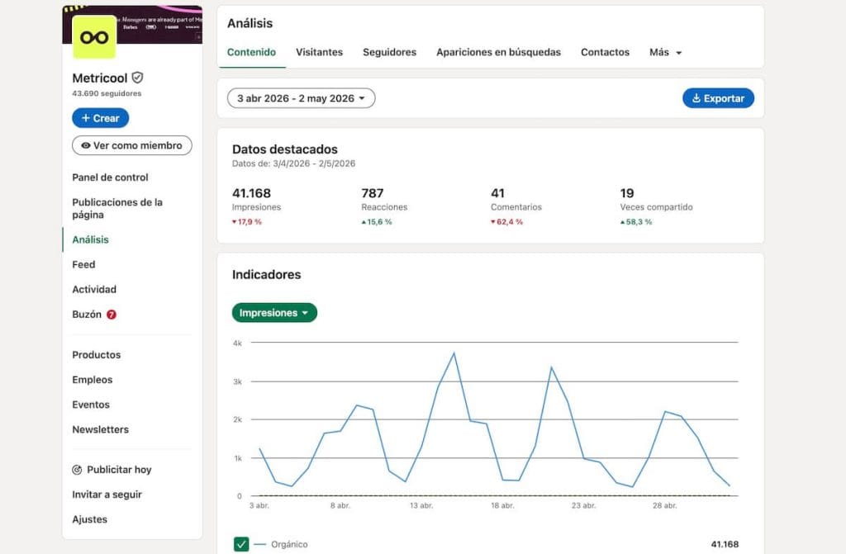Open Panel de control in sidebar
This screenshot has width=846, height=554.
click(x=110, y=178)
